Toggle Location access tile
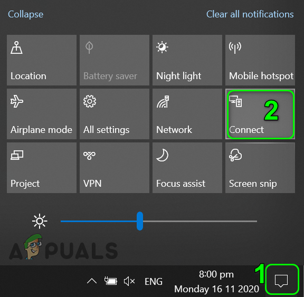Viewport: 304px width, 297px height. pos(42,60)
